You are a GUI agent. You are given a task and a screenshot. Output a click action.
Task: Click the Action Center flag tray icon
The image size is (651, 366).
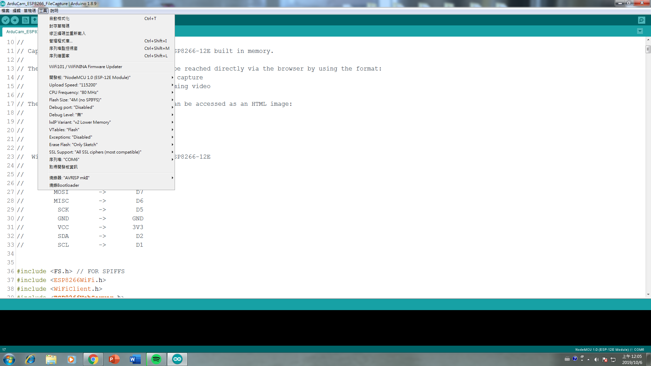pyautogui.click(x=605, y=360)
